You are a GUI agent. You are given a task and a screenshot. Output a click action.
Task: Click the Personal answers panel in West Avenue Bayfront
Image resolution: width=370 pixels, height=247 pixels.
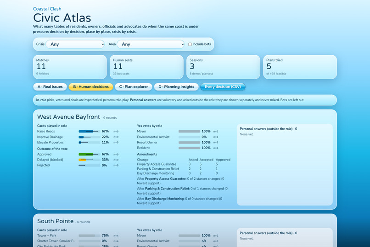point(285,165)
